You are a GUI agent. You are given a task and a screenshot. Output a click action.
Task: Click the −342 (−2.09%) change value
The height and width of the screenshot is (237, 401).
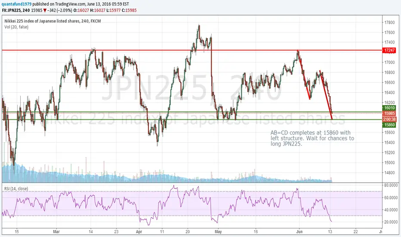click(59, 10)
